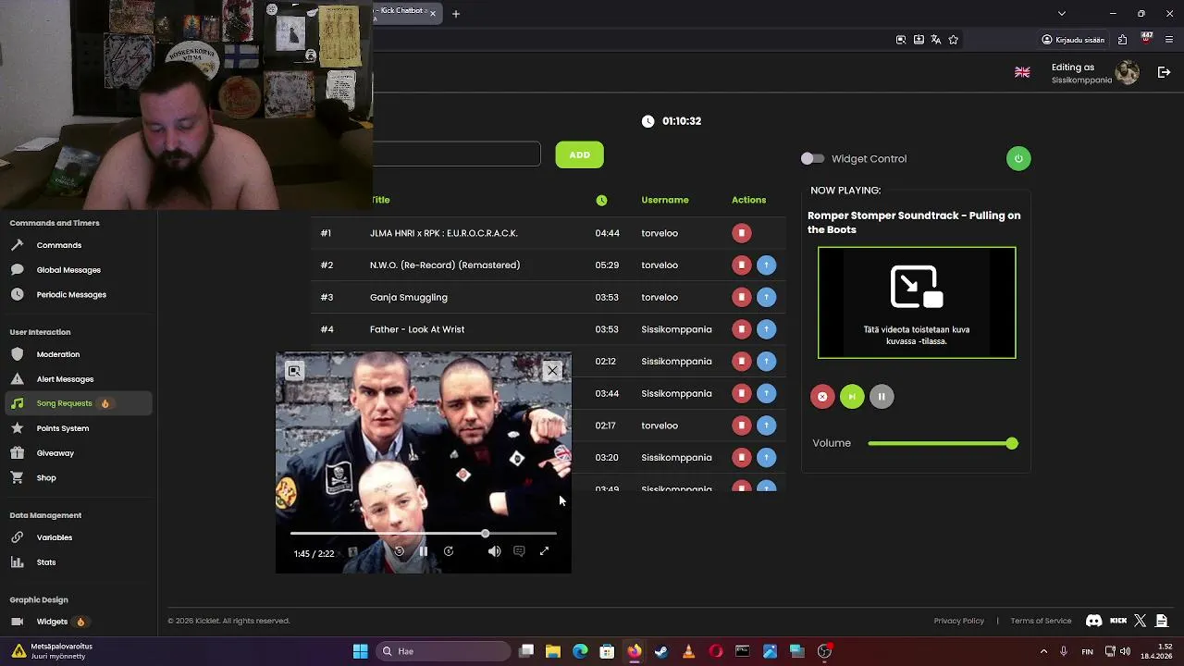
Task: Open Giveaway in the sidebar
Action: pyautogui.click(x=55, y=453)
